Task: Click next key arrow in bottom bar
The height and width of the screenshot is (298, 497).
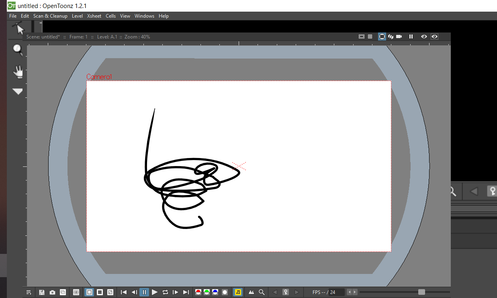Action: point(297,292)
